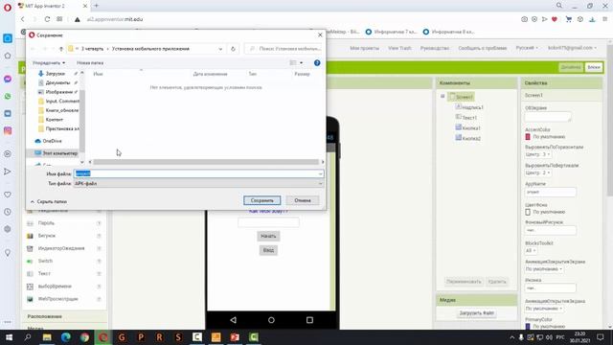The image size is (613, 345).
Task: Click Opera snapshot camera icon in address bar
Action: pos(524,19)
